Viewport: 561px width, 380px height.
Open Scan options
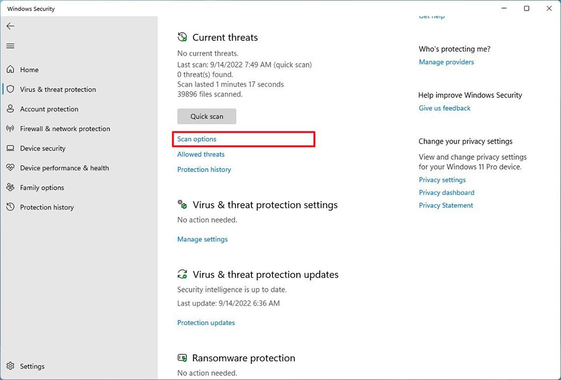(x=196, y=139)
